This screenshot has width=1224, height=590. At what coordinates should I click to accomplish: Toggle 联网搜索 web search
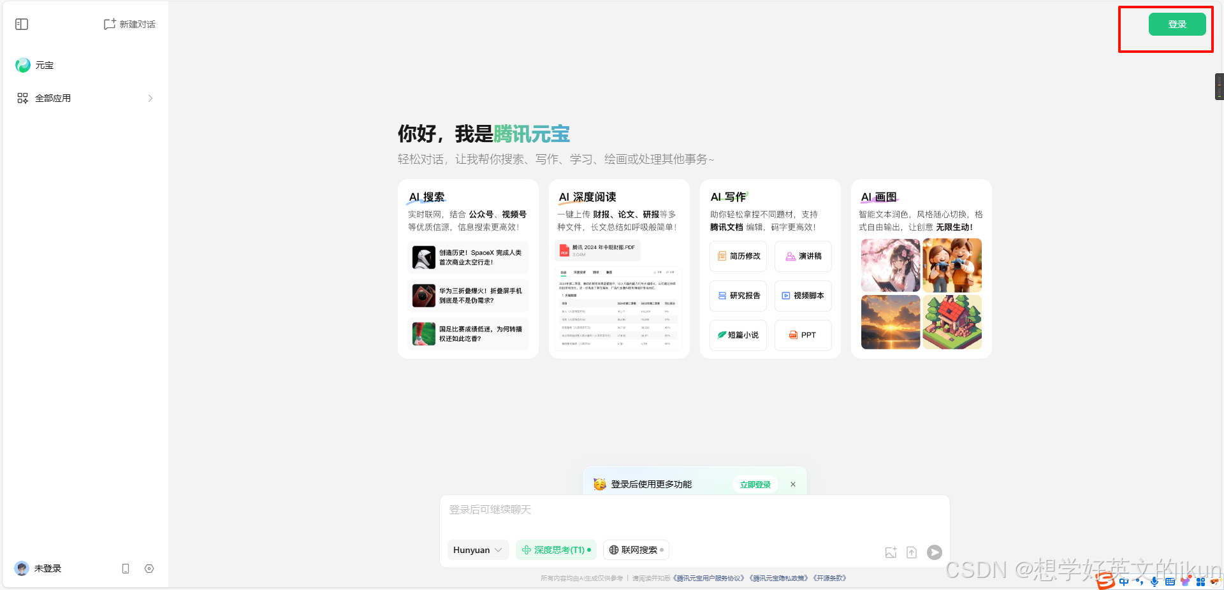[x=636, y=550]
